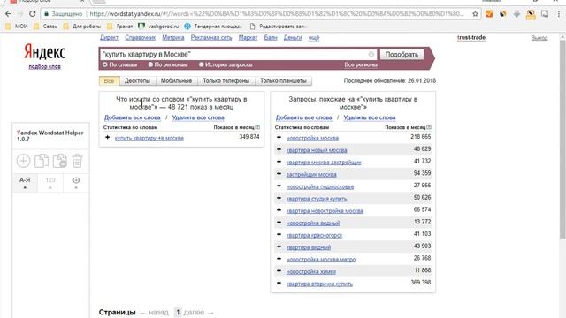Click right 'Добавить все слова' link
The width and height of the screenshot is (566, 318).
point(303,117)
